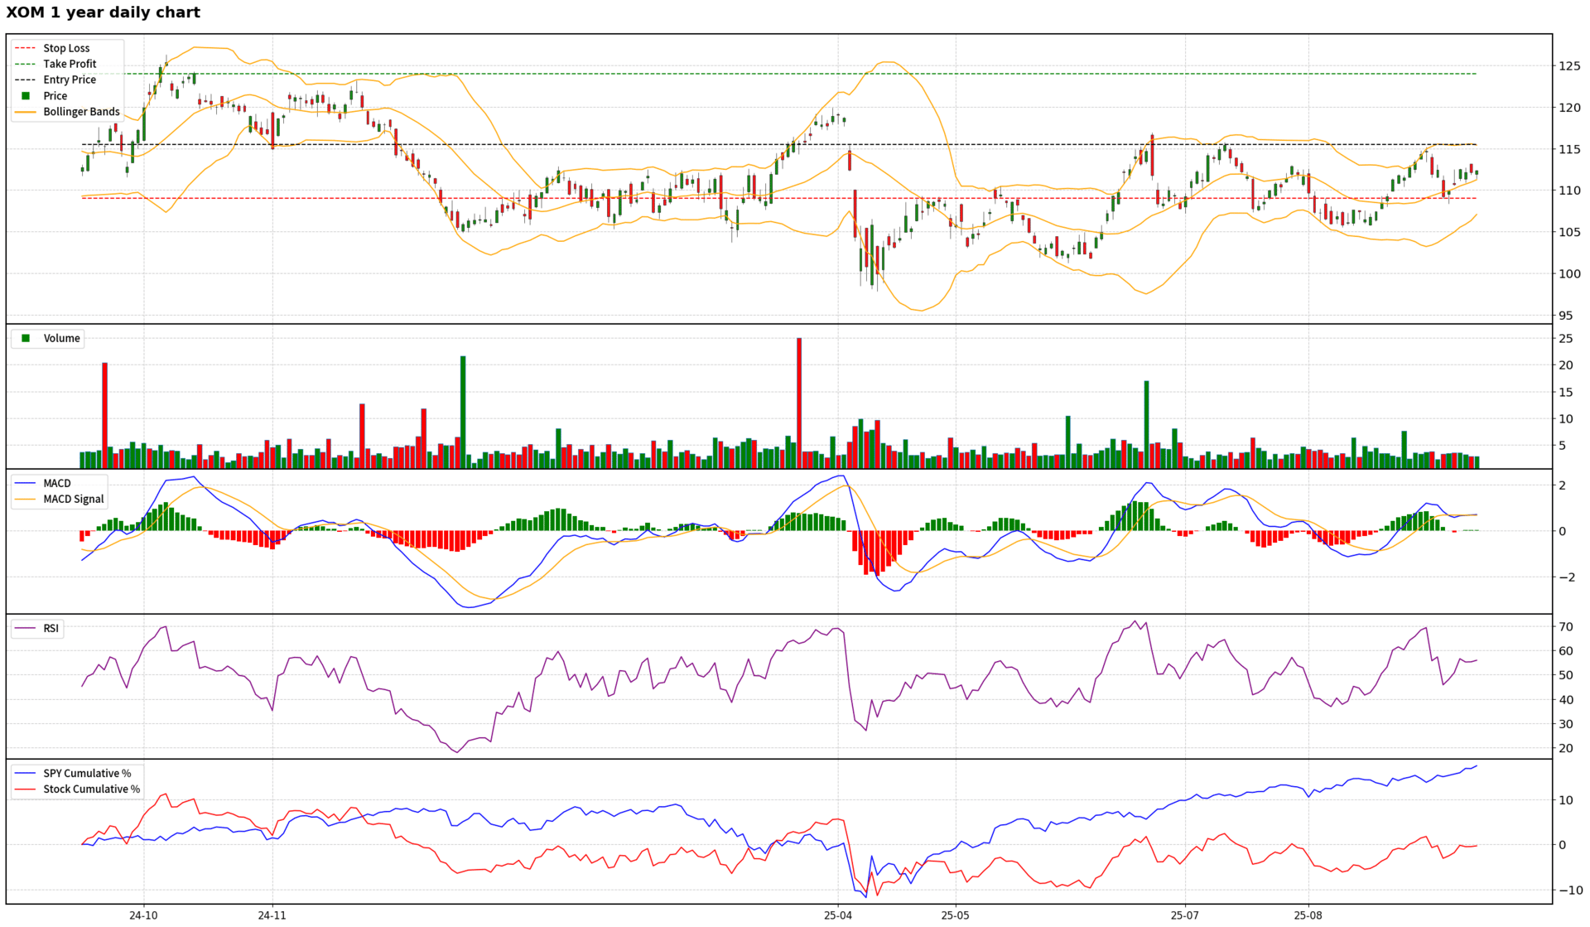
Task: Click the MACD Signal legend label
Action: click(x=74, y=499)
